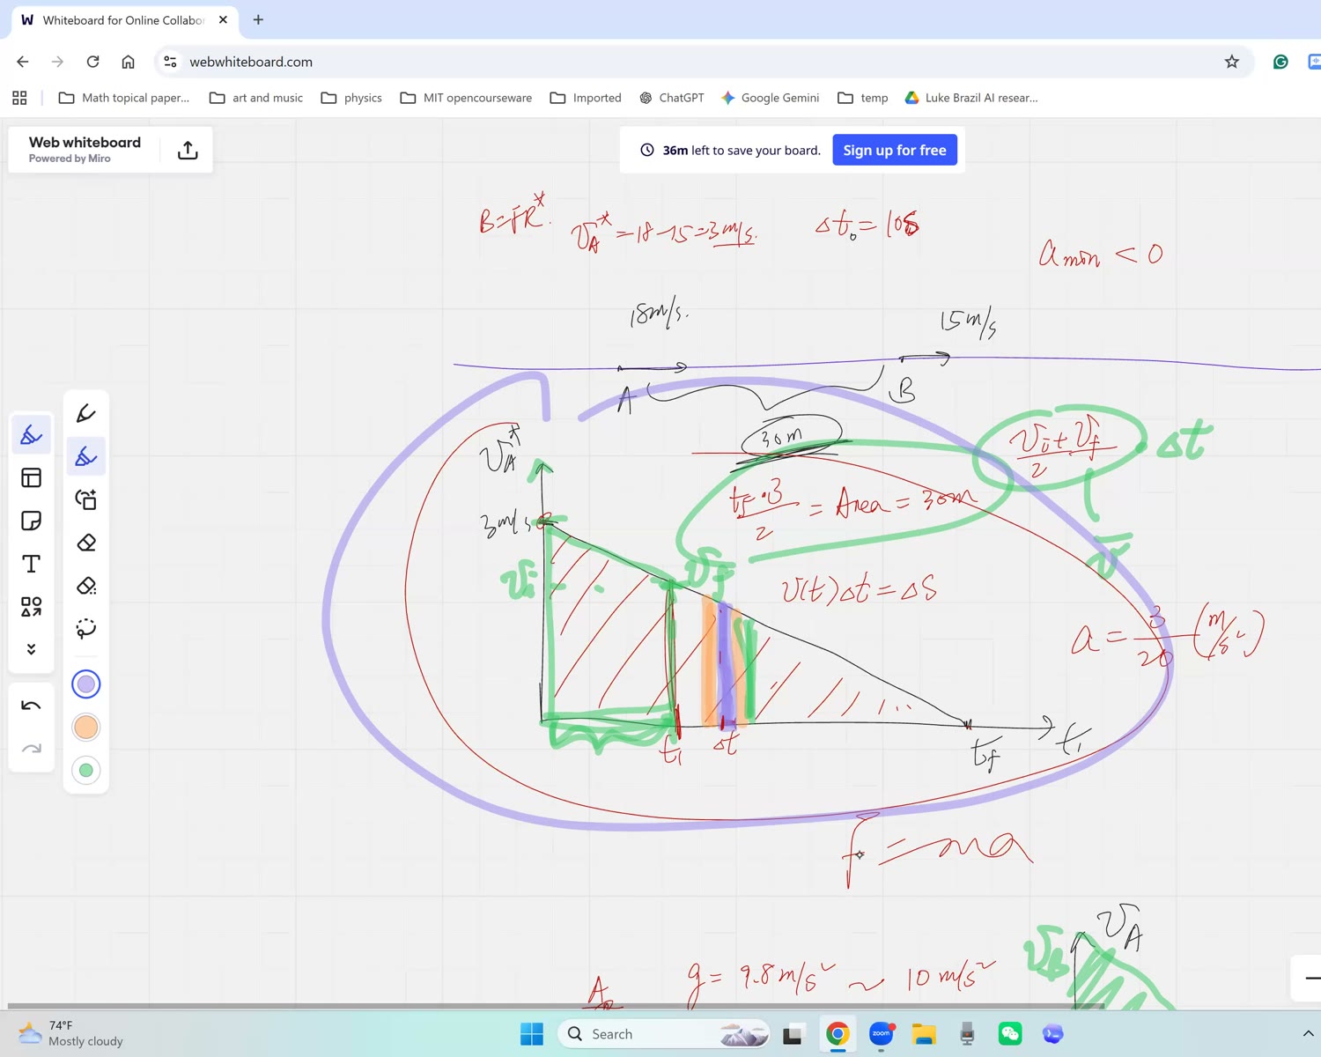Reload the page

[92, 62]
